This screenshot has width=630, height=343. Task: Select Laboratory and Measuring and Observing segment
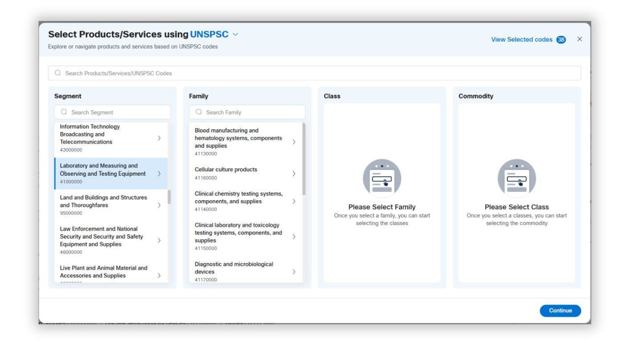(103, 173)
